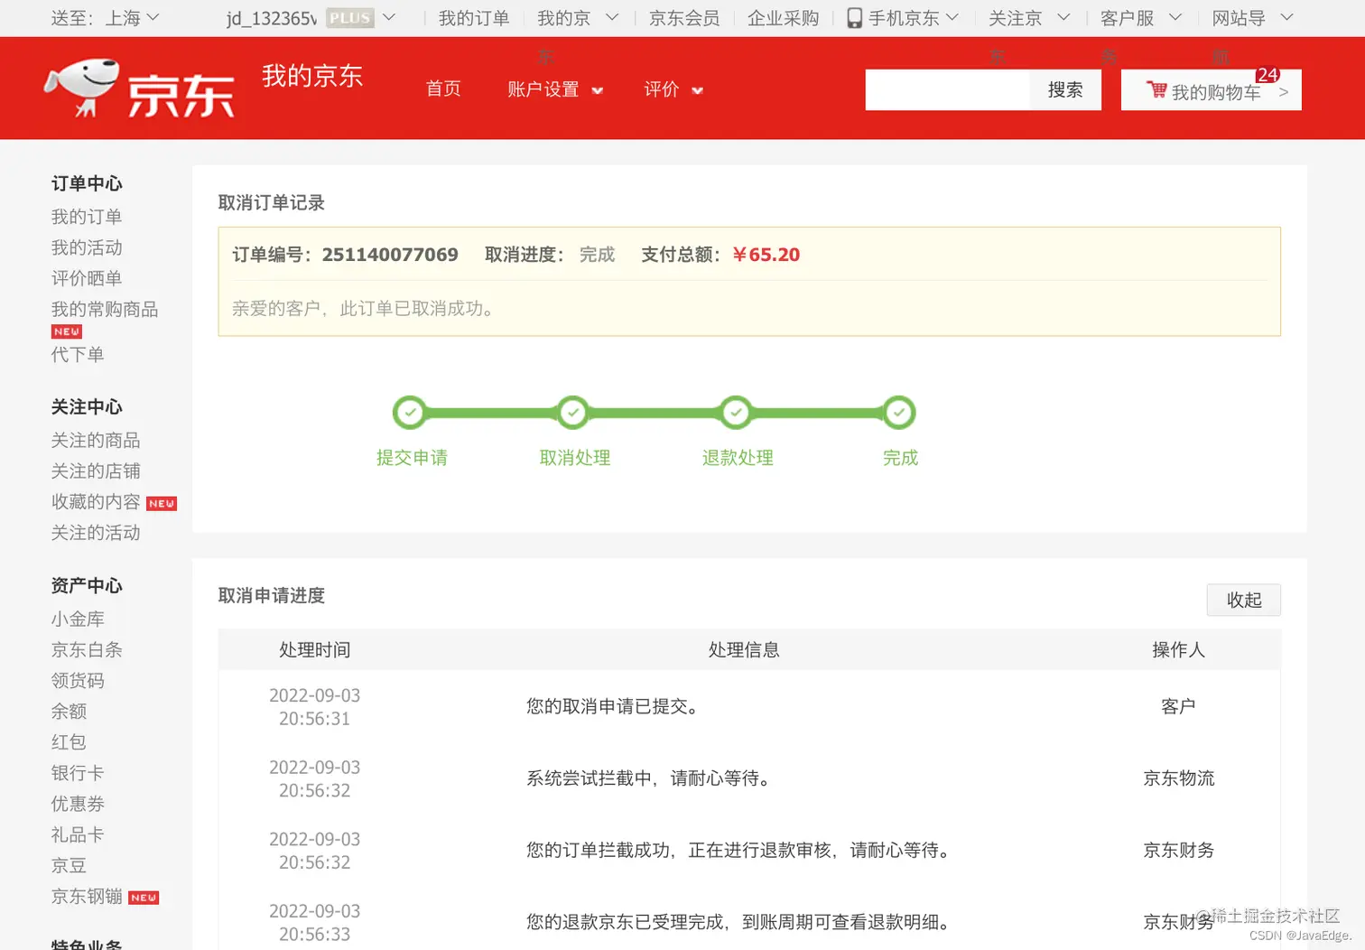Expand the 手机京东 dropdown arrow
The height and width of the screenshot is (950, 1365).
tap(952, 17)
